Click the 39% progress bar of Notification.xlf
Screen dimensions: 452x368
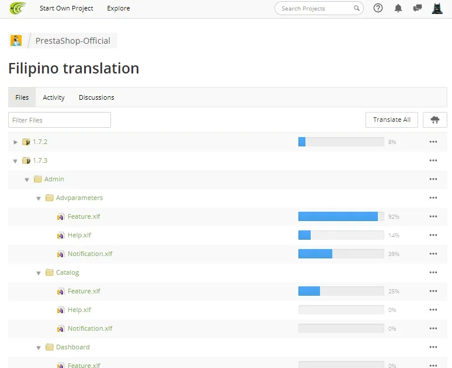tap(341, 254)
